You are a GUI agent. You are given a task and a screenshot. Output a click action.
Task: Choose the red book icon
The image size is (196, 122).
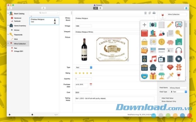click(144, 33)
